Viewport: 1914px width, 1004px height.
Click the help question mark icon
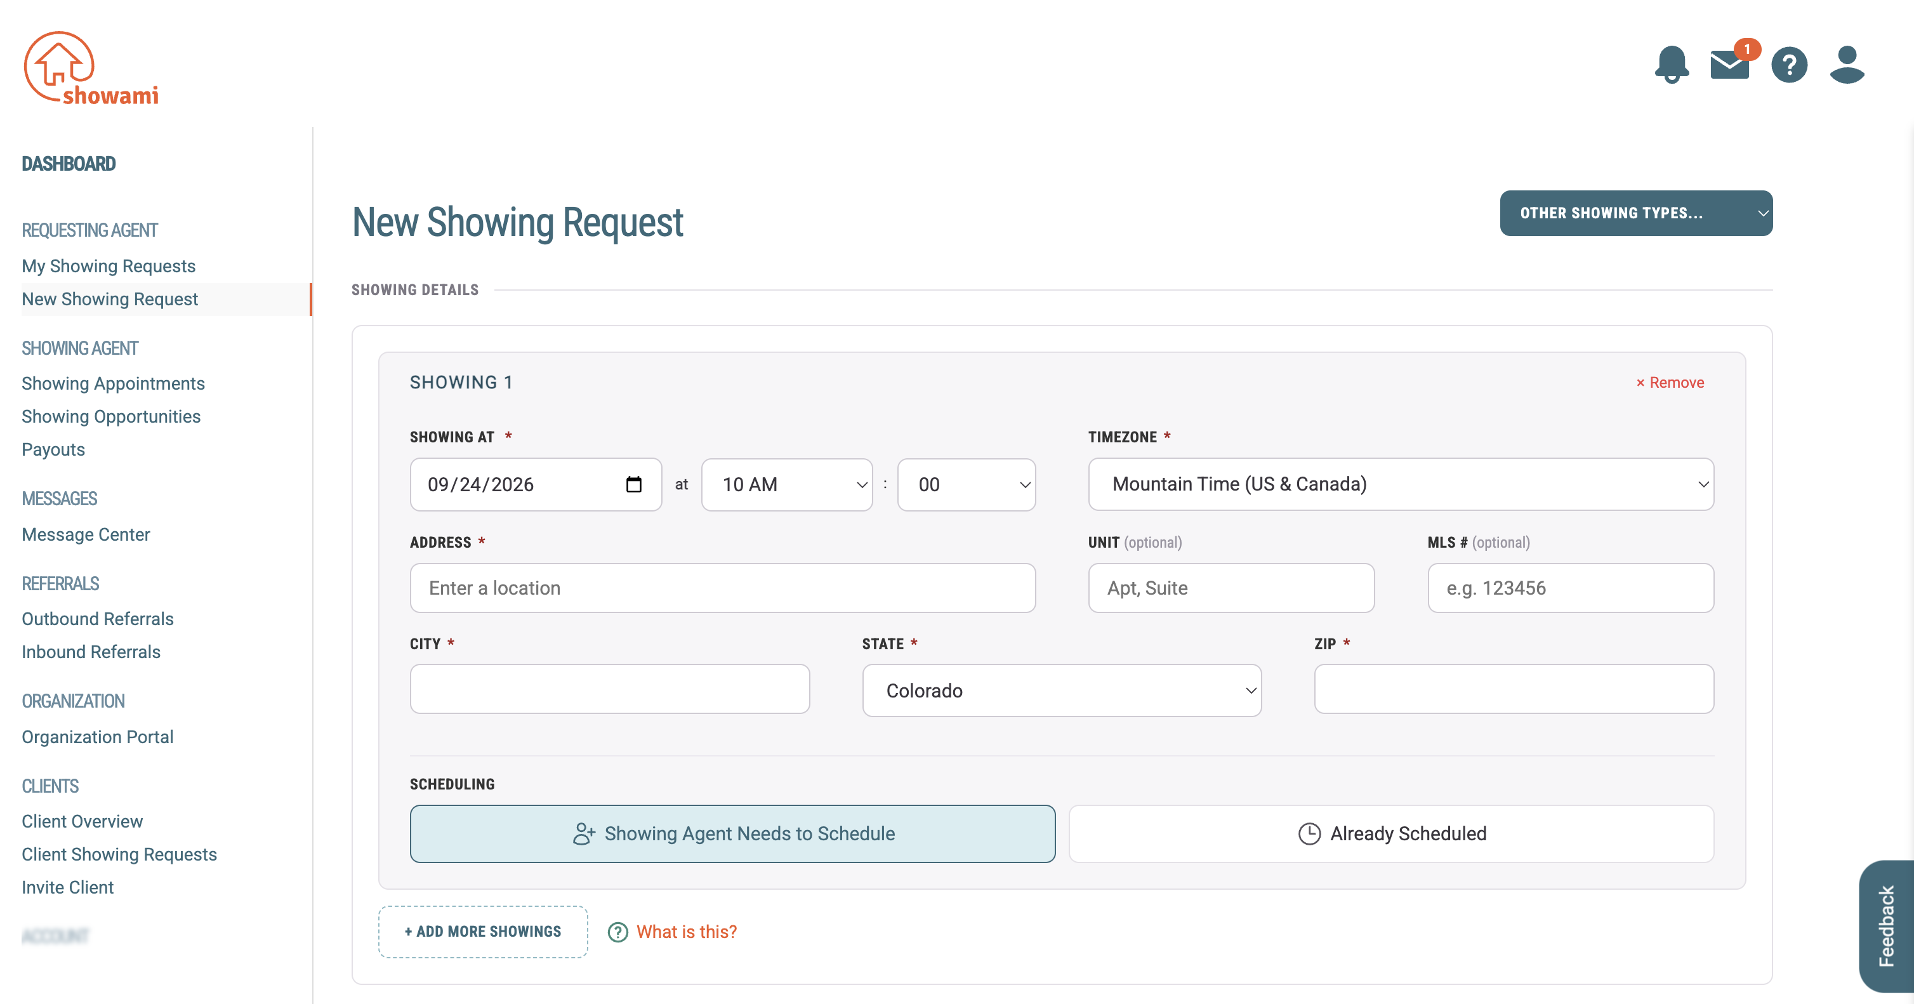coord(1789,65)
